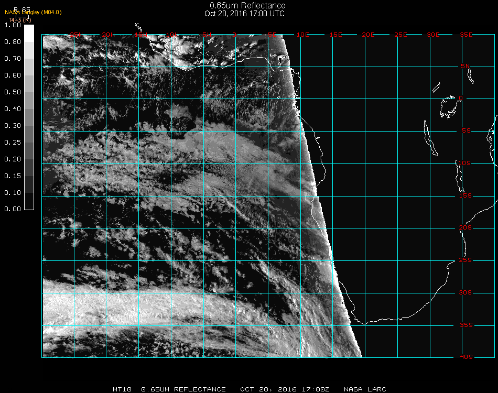This screenshot has width=498, height=393.
Task: Click the 5N latitude label
Action: click(x=465, y=66)
